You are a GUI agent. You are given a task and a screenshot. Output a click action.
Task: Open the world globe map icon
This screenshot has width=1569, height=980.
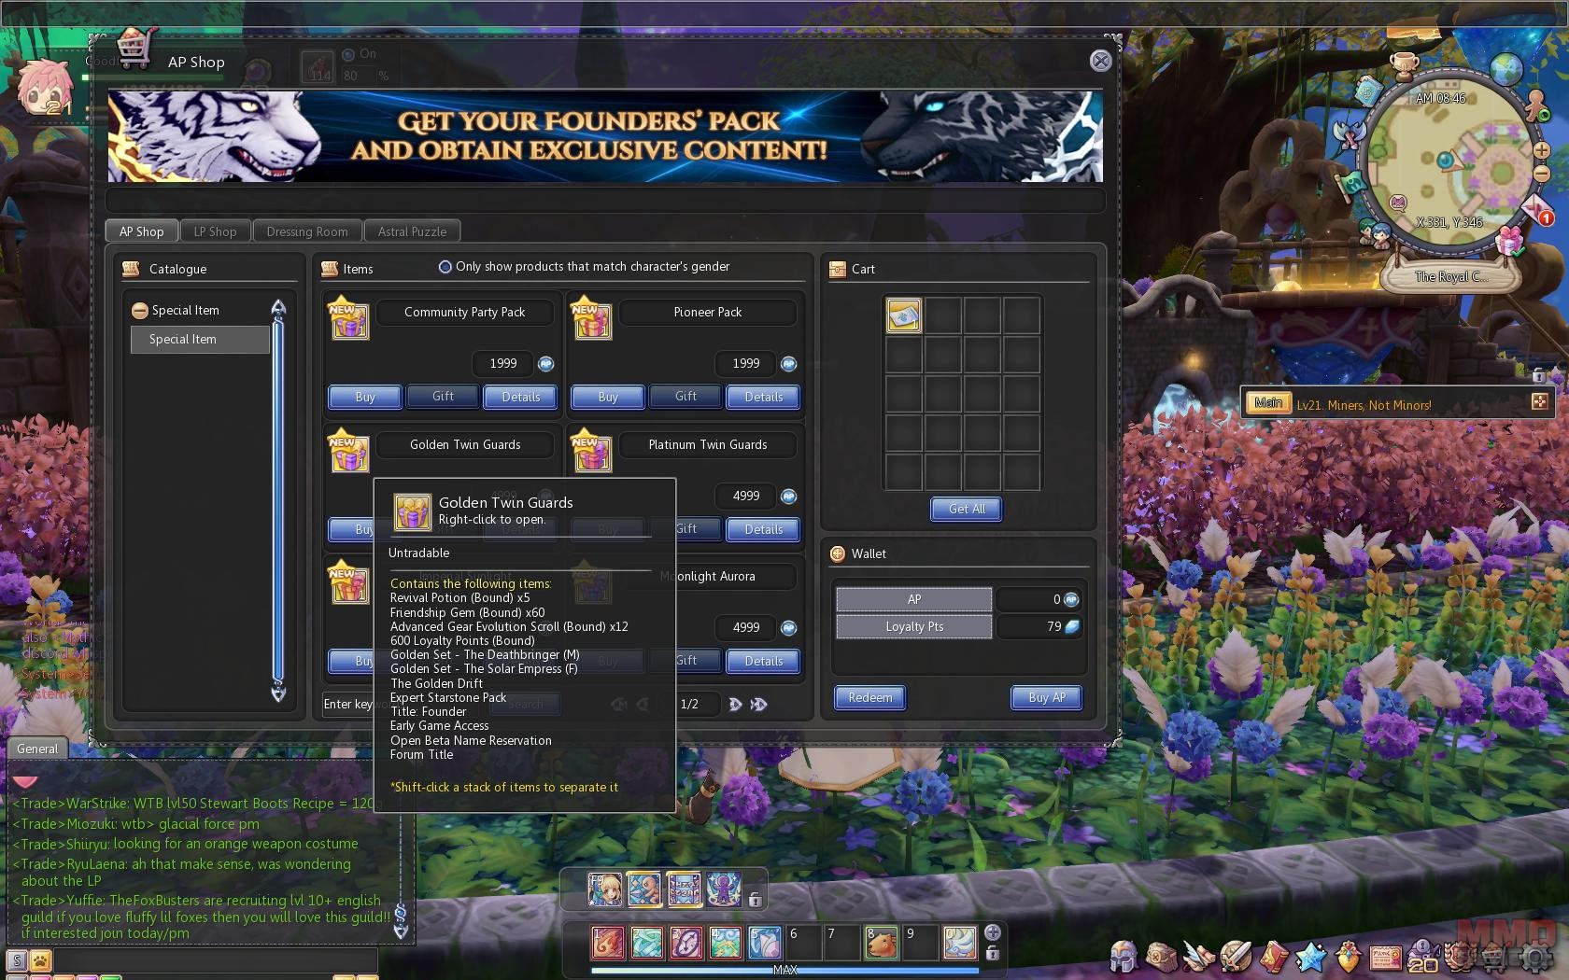coord(1505,67)
